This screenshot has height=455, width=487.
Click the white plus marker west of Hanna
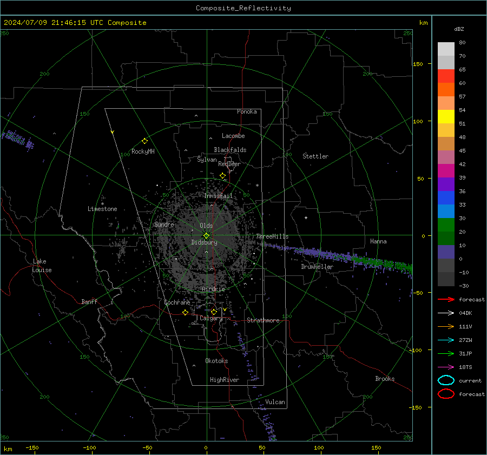pyautogui.click(x=306, y=217)
